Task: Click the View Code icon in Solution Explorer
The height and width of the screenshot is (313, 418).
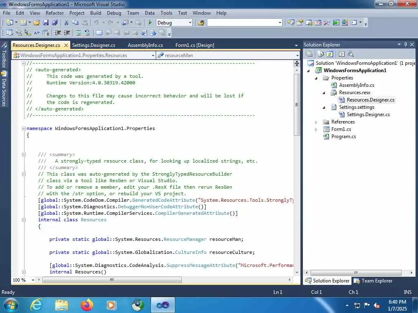Action: pyautogui.click(x=342, y=54)
